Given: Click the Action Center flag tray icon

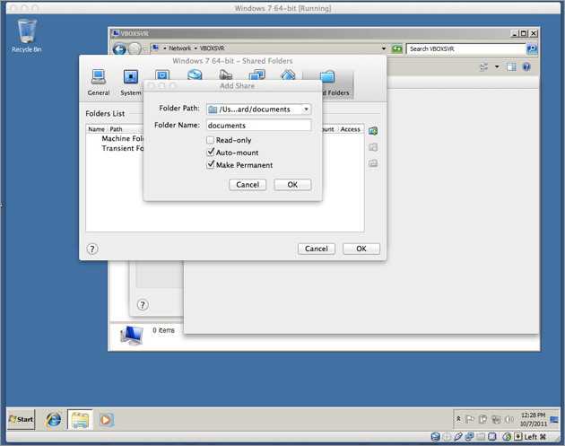Looking at the screenshot, I should point(470,419).
